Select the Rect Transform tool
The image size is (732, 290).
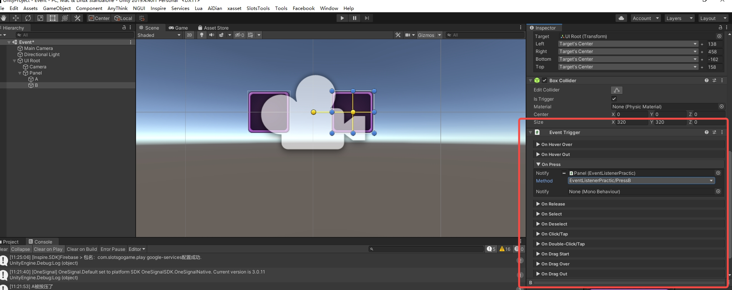[x=53, y=18]
